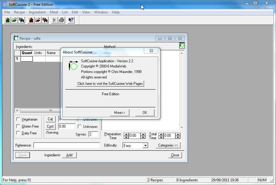276x185 pixels.
Task: Click the Method scrollbar up arrow
Action: click(182, 53)
